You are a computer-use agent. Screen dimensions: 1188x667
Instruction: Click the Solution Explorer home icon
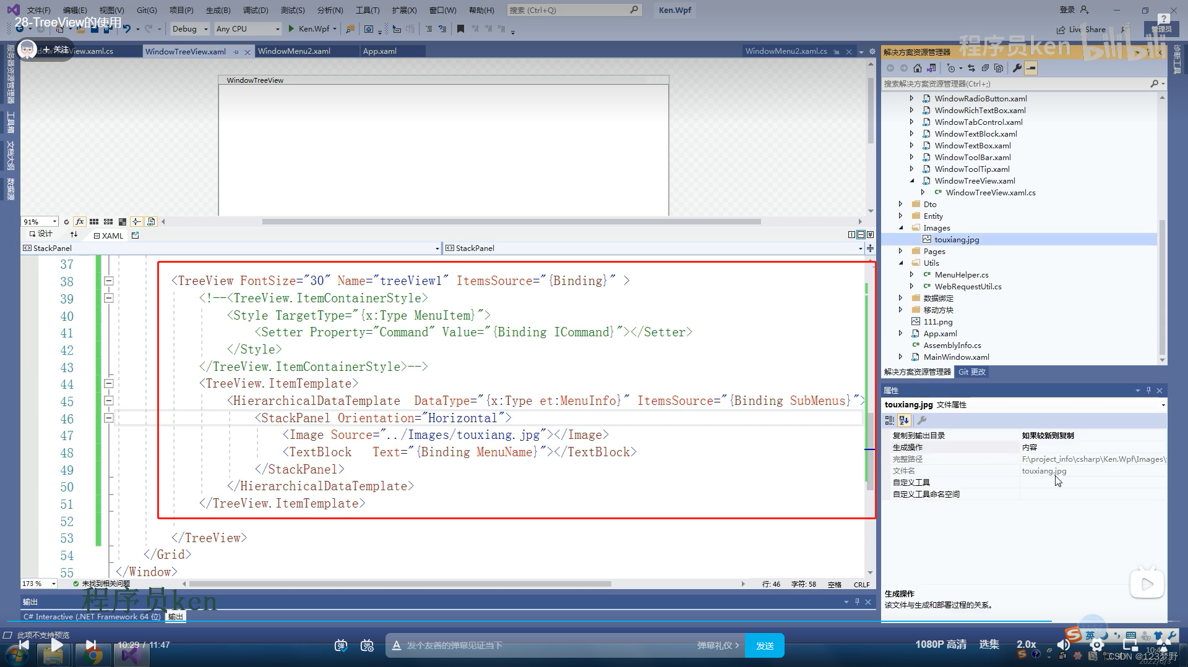[x=918, y=68]
